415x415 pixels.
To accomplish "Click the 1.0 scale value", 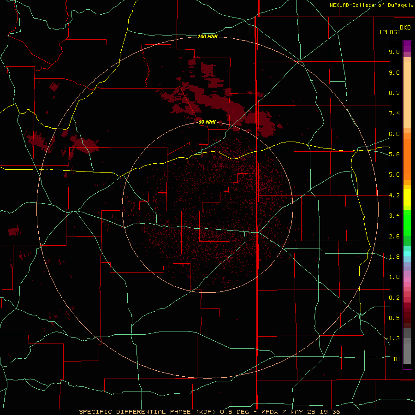I will [x=394, y=277].
